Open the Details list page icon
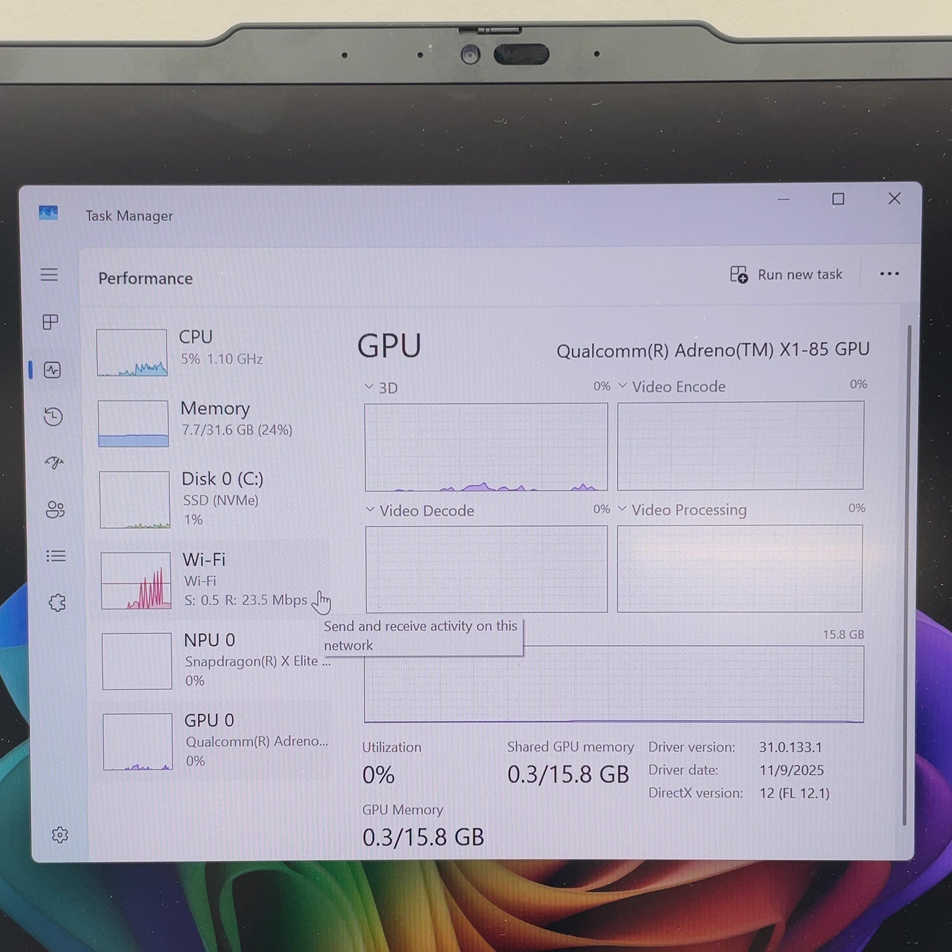The width and height of the screenshot is (952, 952). coord(56,556)
